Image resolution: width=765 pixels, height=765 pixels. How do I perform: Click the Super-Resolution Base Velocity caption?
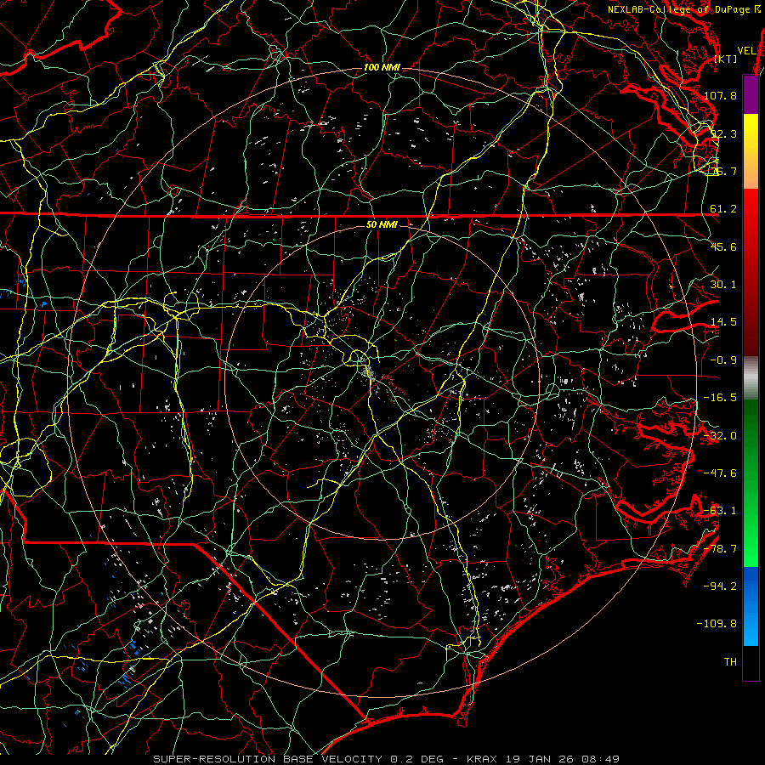387,759
